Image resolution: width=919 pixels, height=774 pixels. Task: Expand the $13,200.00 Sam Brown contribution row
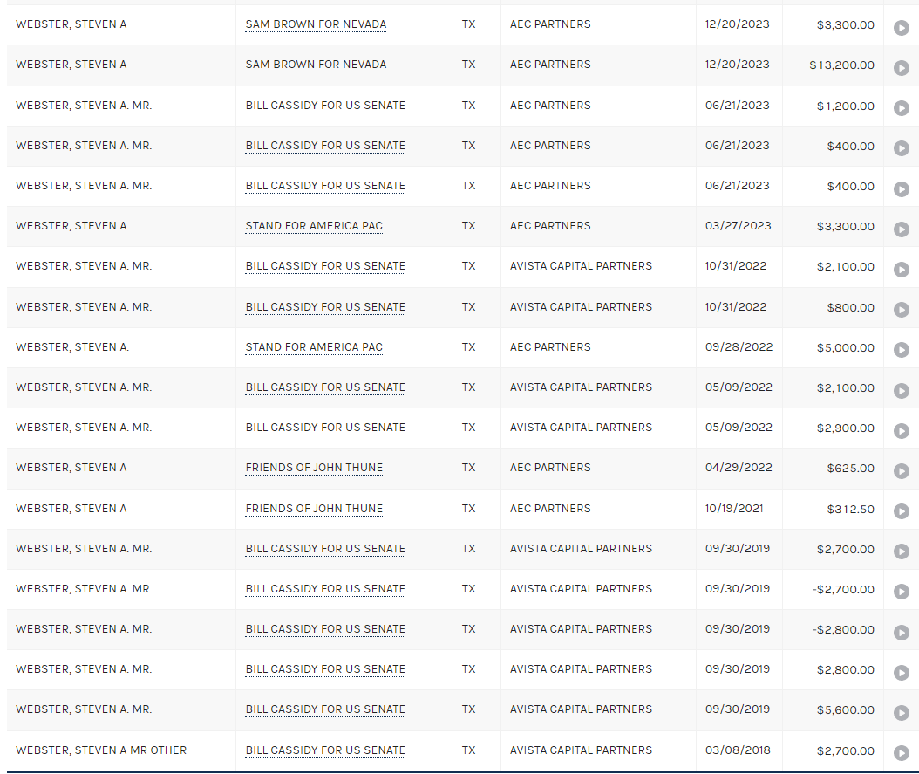901,68
